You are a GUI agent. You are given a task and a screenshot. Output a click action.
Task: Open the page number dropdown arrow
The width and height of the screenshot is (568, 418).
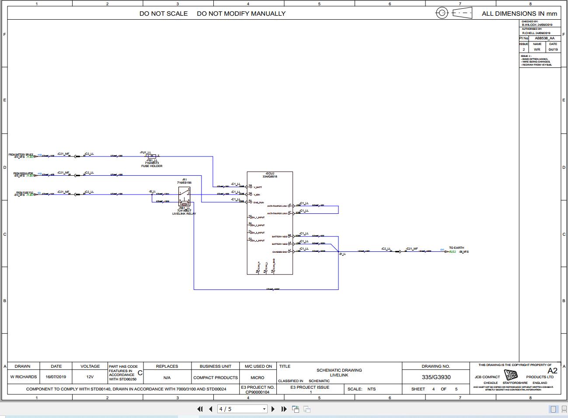coord(264,409)
